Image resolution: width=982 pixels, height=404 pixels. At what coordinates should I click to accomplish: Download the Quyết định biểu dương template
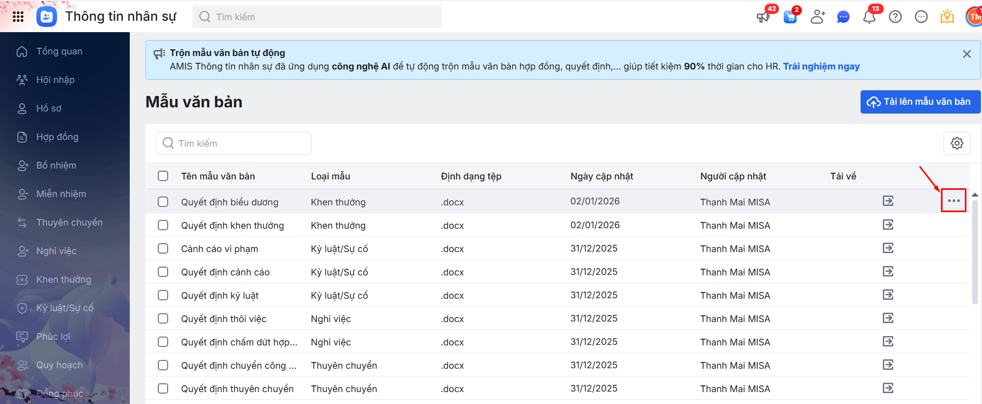888,201
